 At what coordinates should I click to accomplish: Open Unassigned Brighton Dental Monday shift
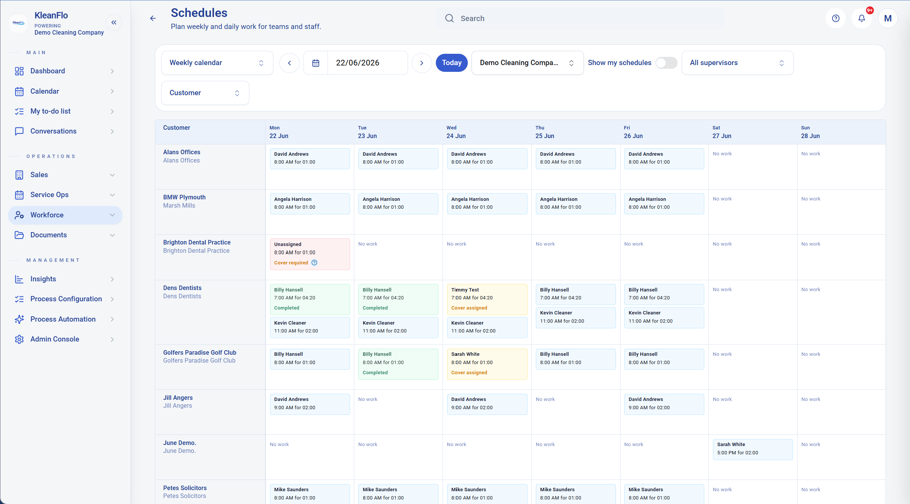[x=310, y=254]
